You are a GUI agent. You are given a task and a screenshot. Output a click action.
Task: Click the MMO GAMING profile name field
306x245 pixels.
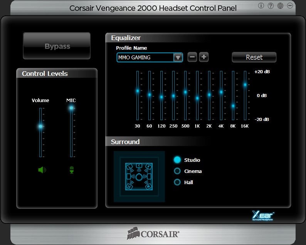(145, 58)
